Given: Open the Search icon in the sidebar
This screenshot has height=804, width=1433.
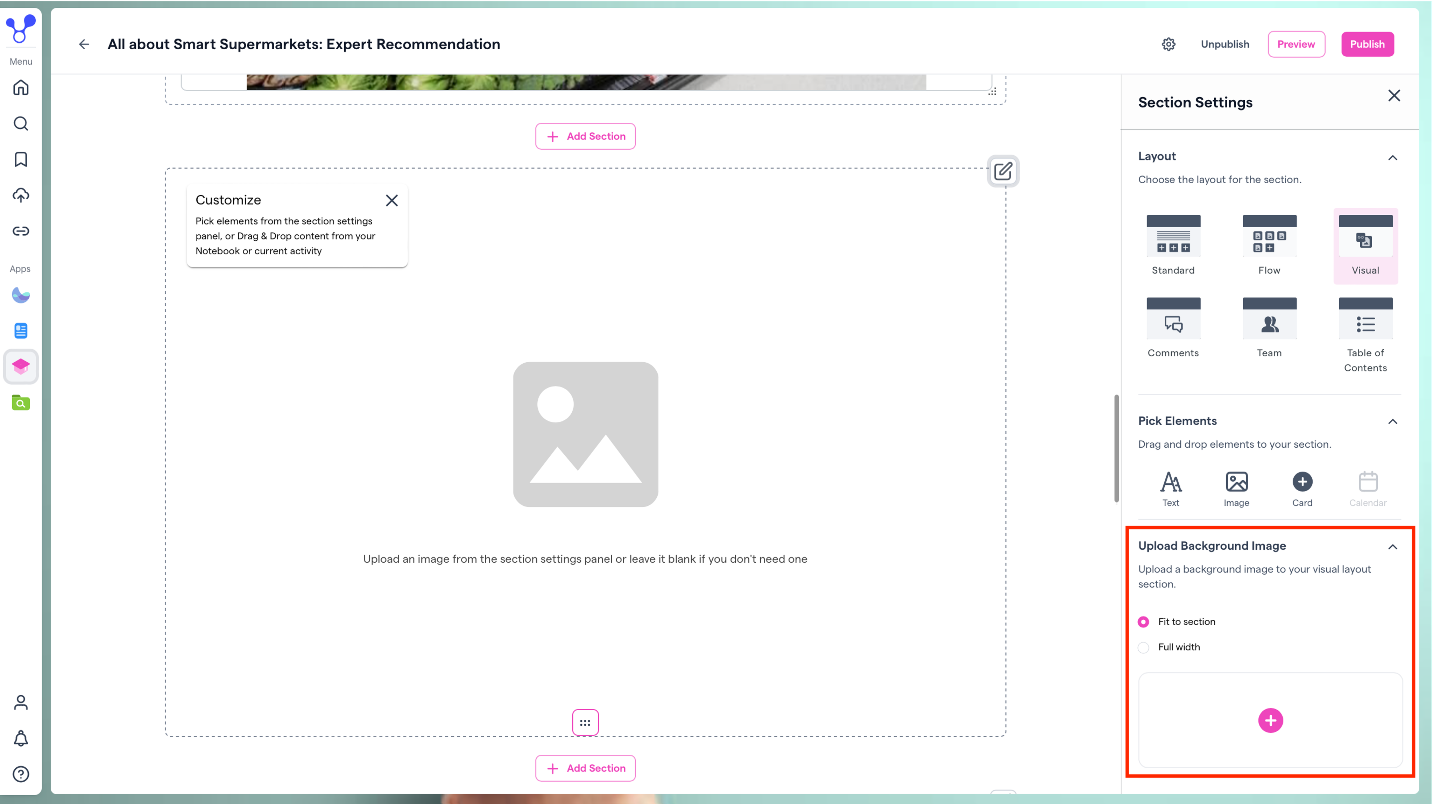Looking at the screenshot, I should [21, 123].
